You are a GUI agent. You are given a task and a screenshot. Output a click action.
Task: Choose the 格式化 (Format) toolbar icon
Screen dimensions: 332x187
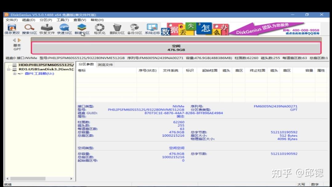[x=100, y=29]
